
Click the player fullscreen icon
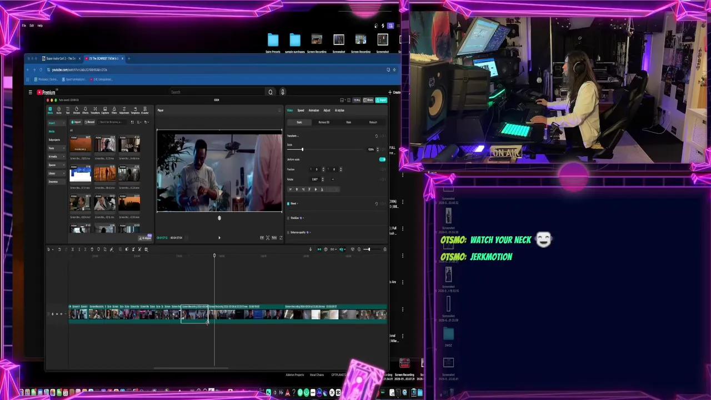[281, 238]
